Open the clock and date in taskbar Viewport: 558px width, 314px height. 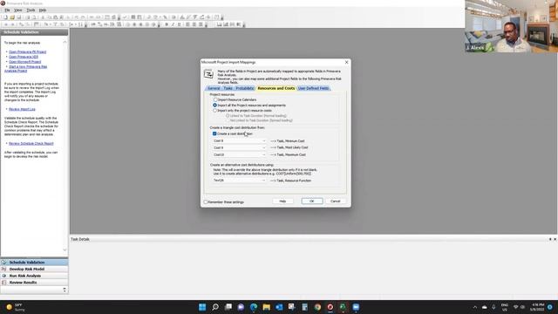pyautogui.click(x=537, y=307)
